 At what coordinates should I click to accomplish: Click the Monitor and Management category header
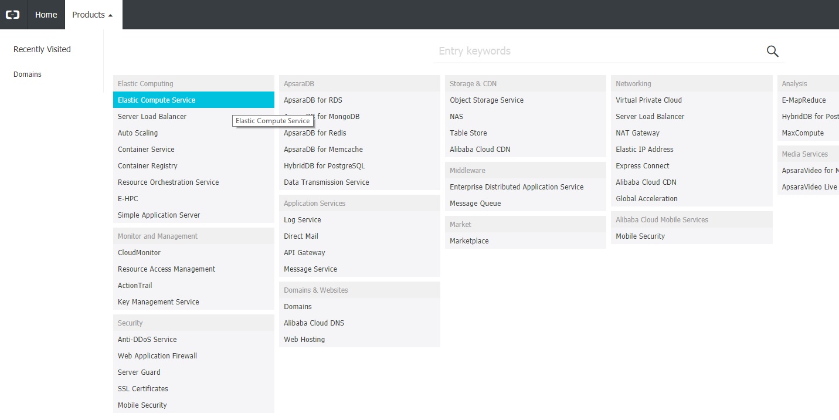[193, 236]
